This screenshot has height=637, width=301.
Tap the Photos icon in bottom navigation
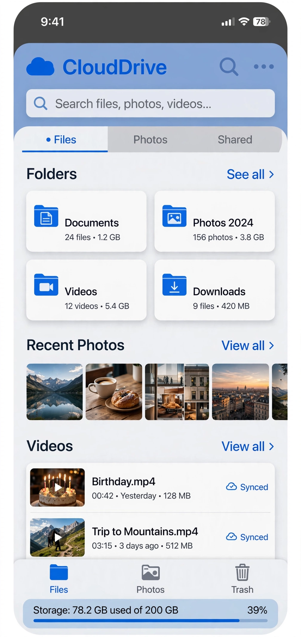(150, 572)
